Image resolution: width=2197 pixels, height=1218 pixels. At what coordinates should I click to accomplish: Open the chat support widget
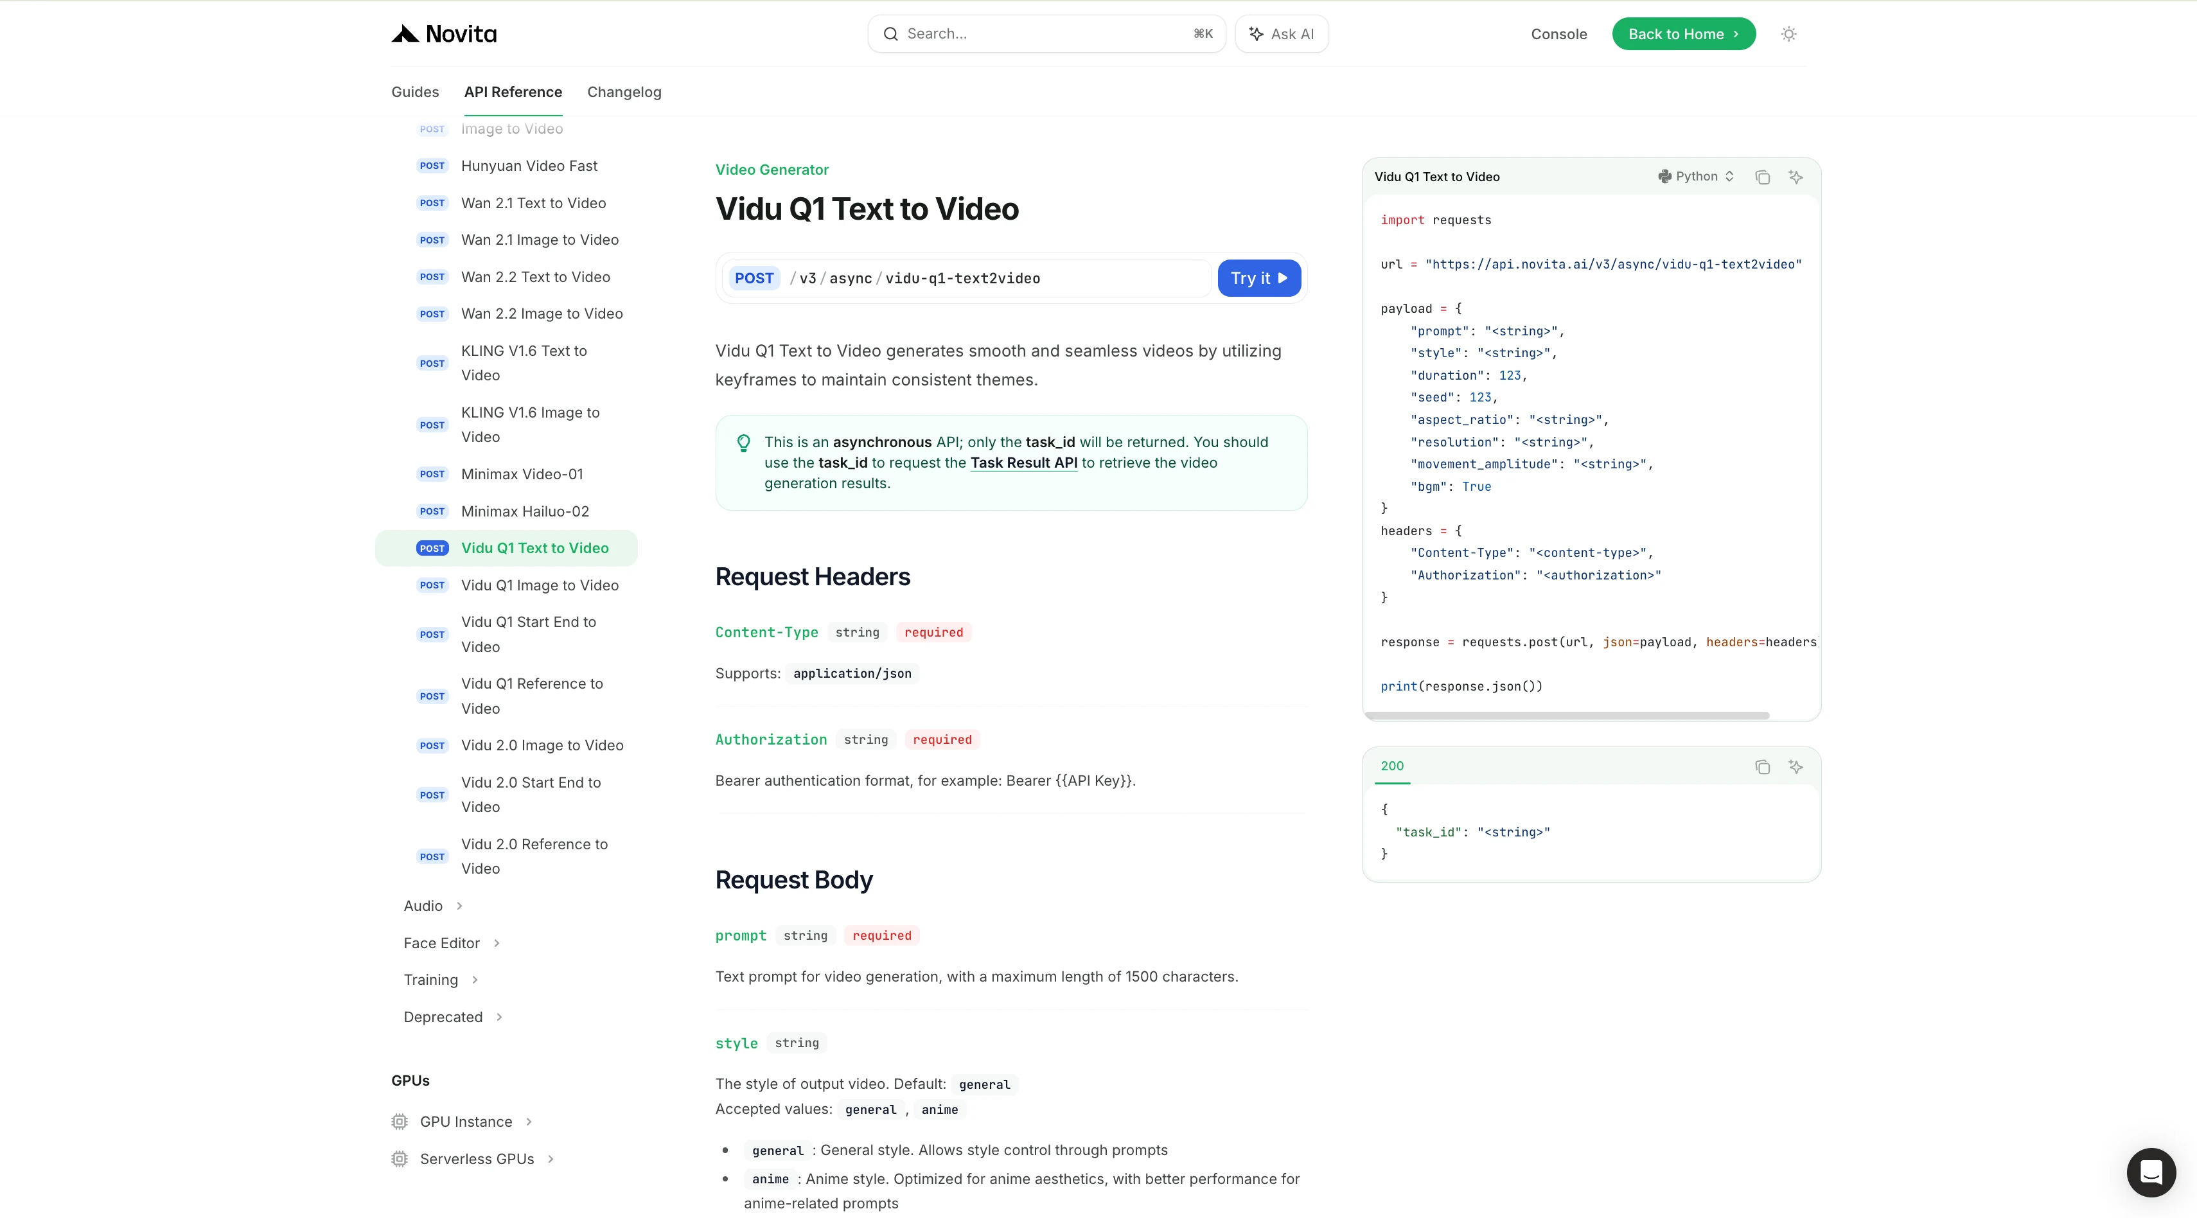point(2151,1172)
